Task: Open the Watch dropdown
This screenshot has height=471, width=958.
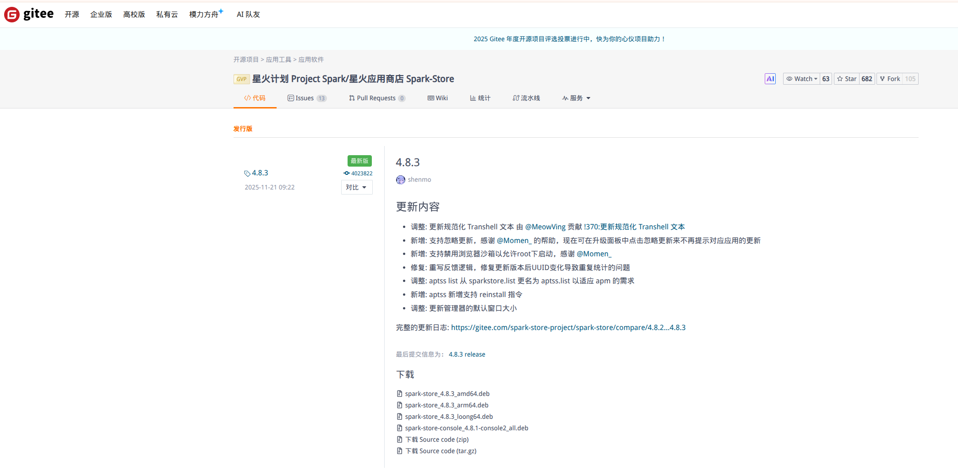Action: pyautogui.click(x=801, y=79)
